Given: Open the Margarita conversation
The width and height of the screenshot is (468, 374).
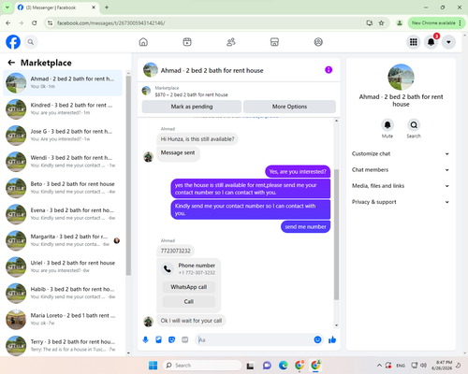Looking at the screenshot, I should [x=63, y=240].
